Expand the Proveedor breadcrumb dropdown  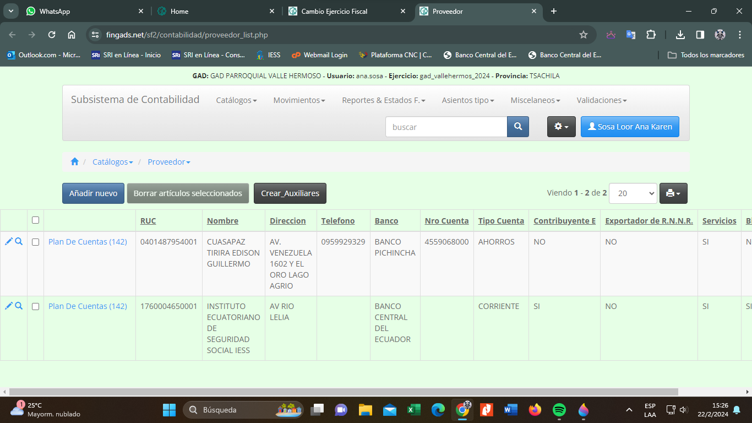click(168, 162)
